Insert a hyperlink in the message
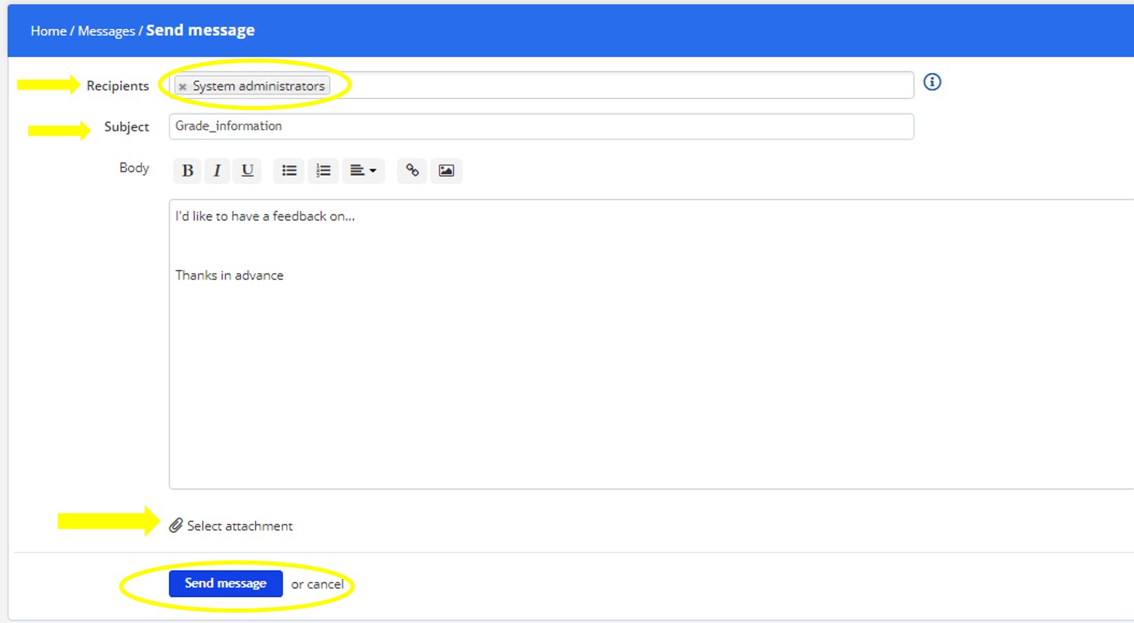The width and height of the screenshot is (1134, 623). click(412, 171)
